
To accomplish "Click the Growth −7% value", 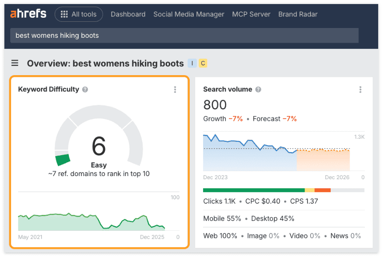I will click(236, 119).
